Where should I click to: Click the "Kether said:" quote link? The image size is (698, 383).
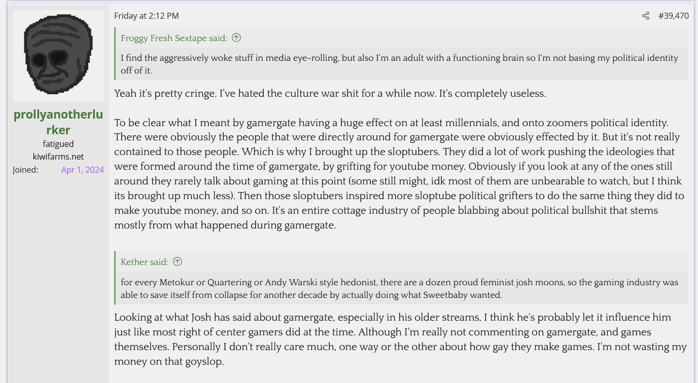pos(145,262)
